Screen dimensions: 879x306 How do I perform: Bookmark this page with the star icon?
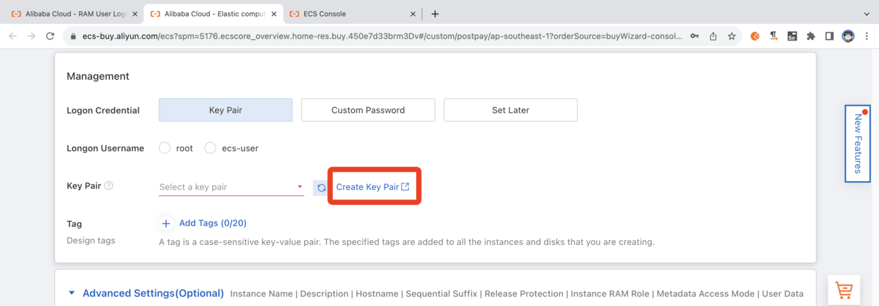point(732,36)
